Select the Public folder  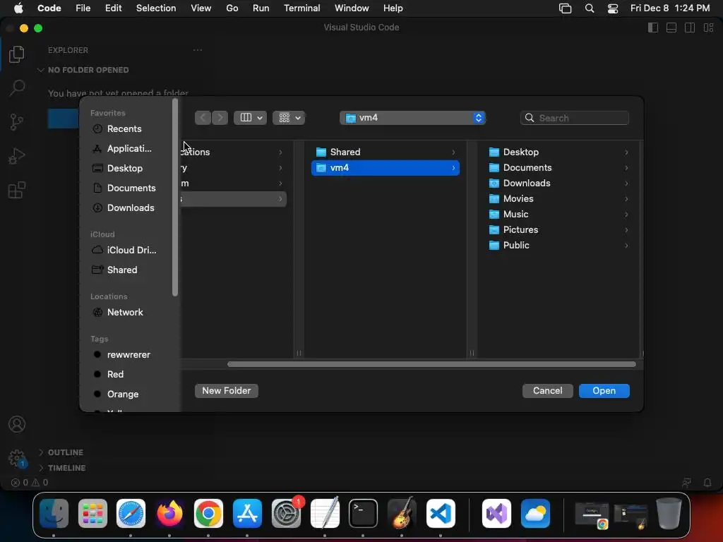tap(558, 245)
